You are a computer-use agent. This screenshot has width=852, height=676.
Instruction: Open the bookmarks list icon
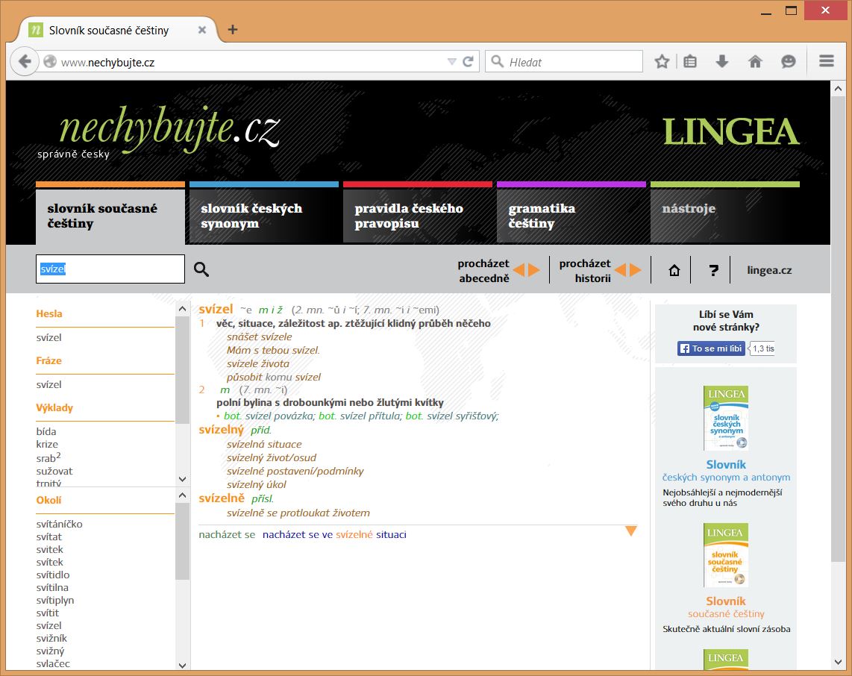(x=690, y=61)
